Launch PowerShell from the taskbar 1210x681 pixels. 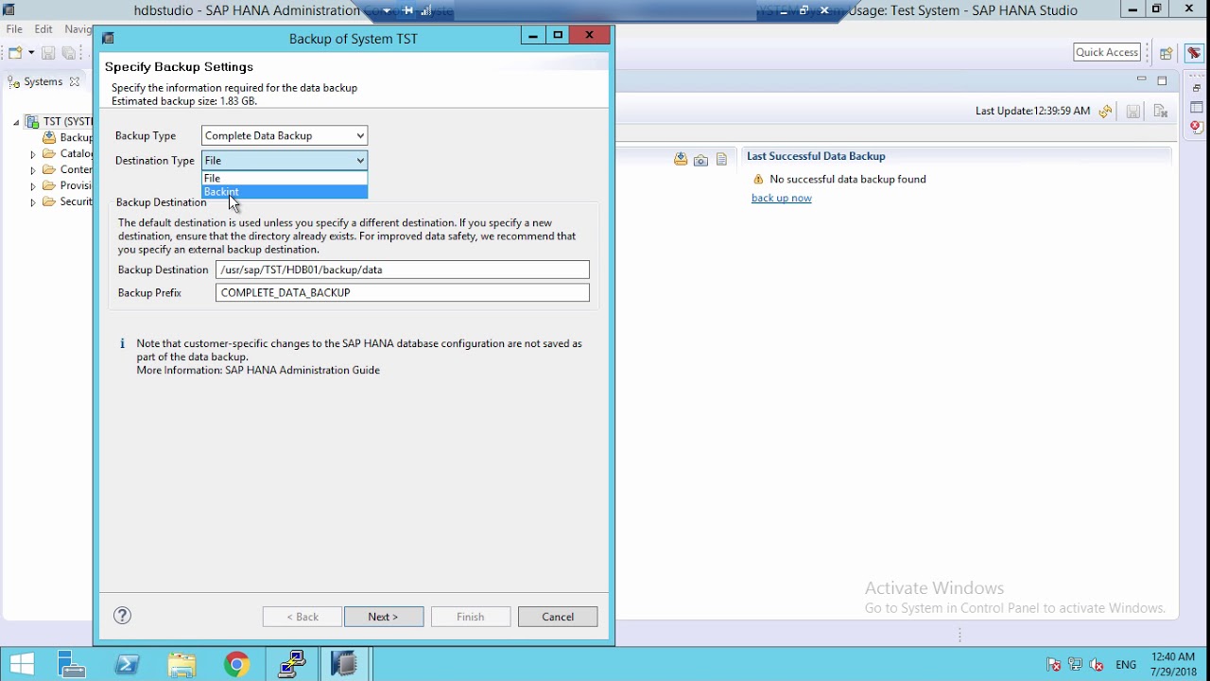coord(127,664)
